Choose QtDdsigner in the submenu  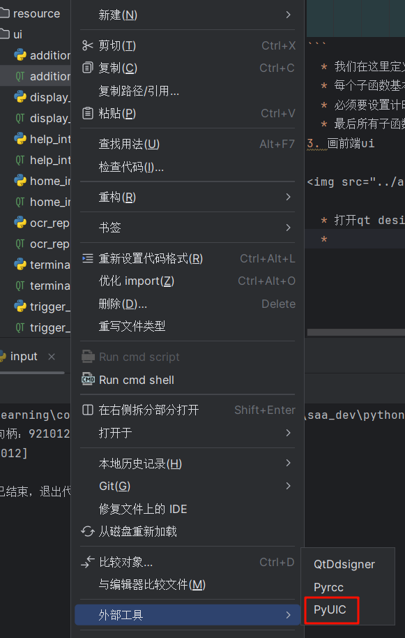pos(344,564)
